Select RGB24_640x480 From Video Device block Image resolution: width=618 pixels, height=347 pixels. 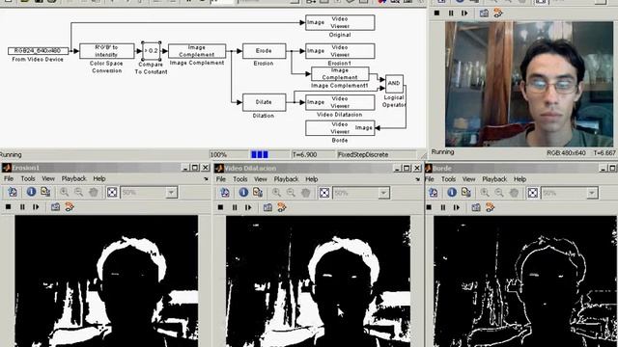tap(38, 51)
